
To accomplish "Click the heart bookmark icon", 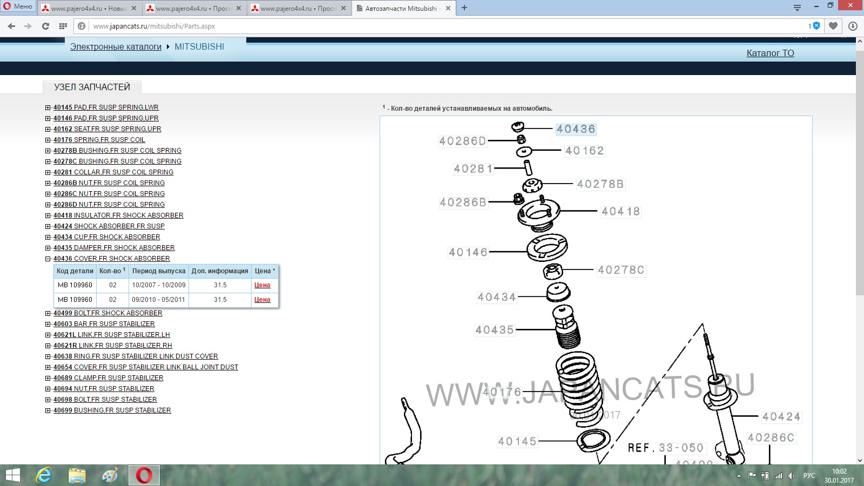I will [833, 26].
